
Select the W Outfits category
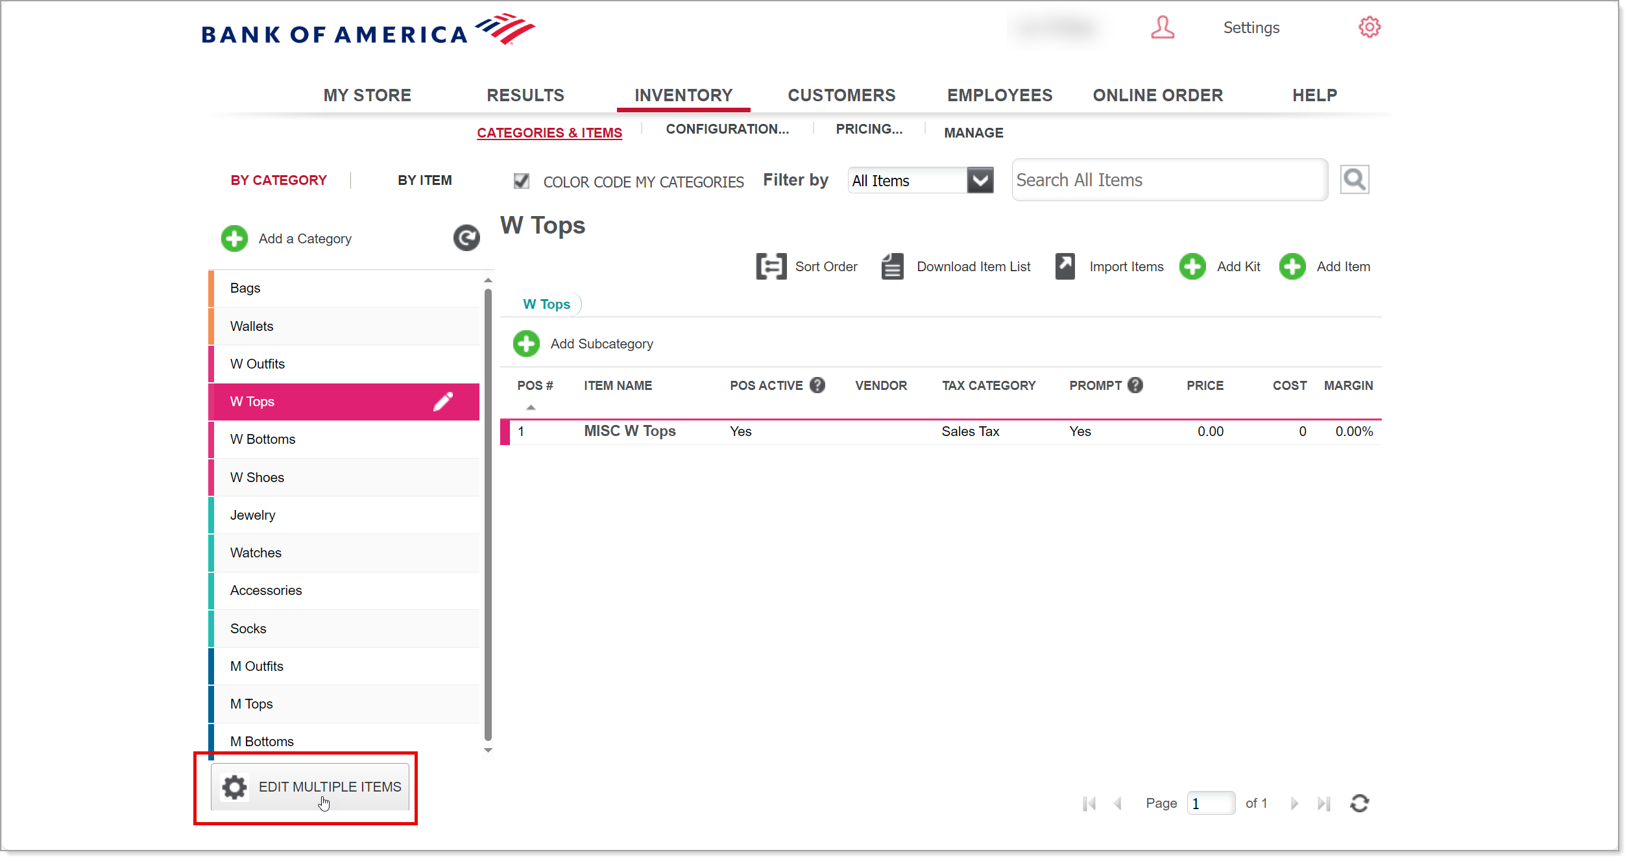[x=344, y=364]
